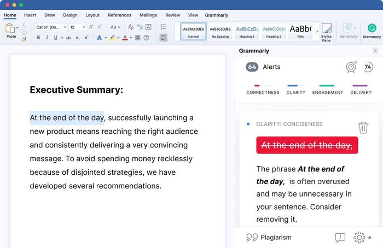Open the Grammarly ribbon tab
The width and height of the screenshot is (383, 248).
[x=217, y=15]
